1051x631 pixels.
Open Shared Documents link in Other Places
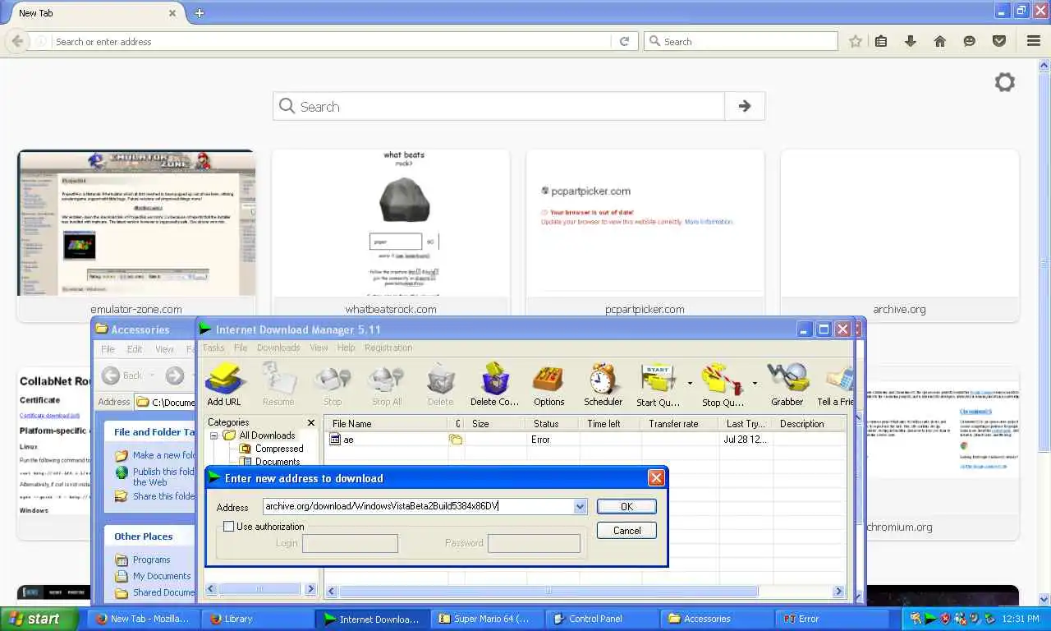pyautogui.click(x=163, y=592)
